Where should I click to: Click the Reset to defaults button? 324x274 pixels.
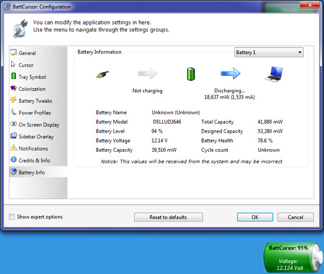168,217
